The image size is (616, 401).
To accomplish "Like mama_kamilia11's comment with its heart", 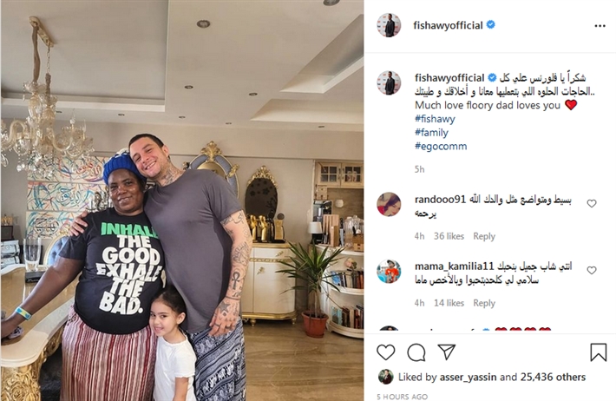I will pyautogui.click(x=592, y=270).
